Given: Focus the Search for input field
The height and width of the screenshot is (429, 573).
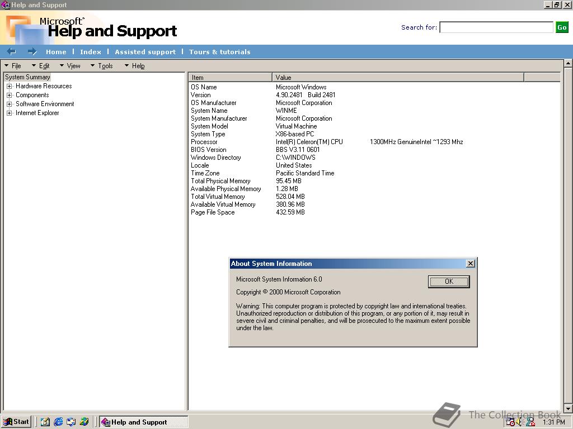Looking at the screenshot, I should tap(496, 27).
